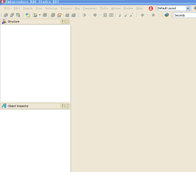Screen dimensions: 196x172
Task: Click the Open file folder icon
Action: click(35, 15)
